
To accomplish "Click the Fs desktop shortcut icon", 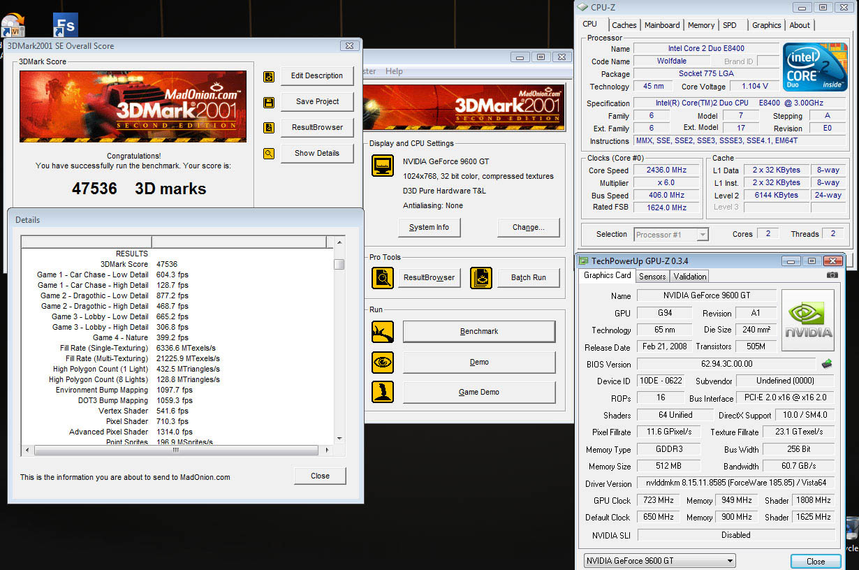I will click(x=66, y=26).
